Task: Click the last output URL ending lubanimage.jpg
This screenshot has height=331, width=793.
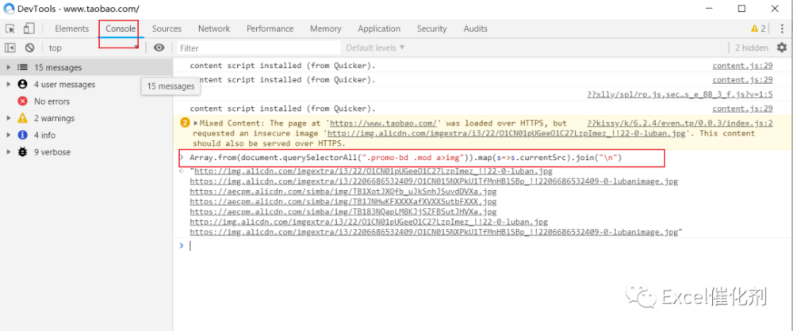Action: tap(434, 233)
